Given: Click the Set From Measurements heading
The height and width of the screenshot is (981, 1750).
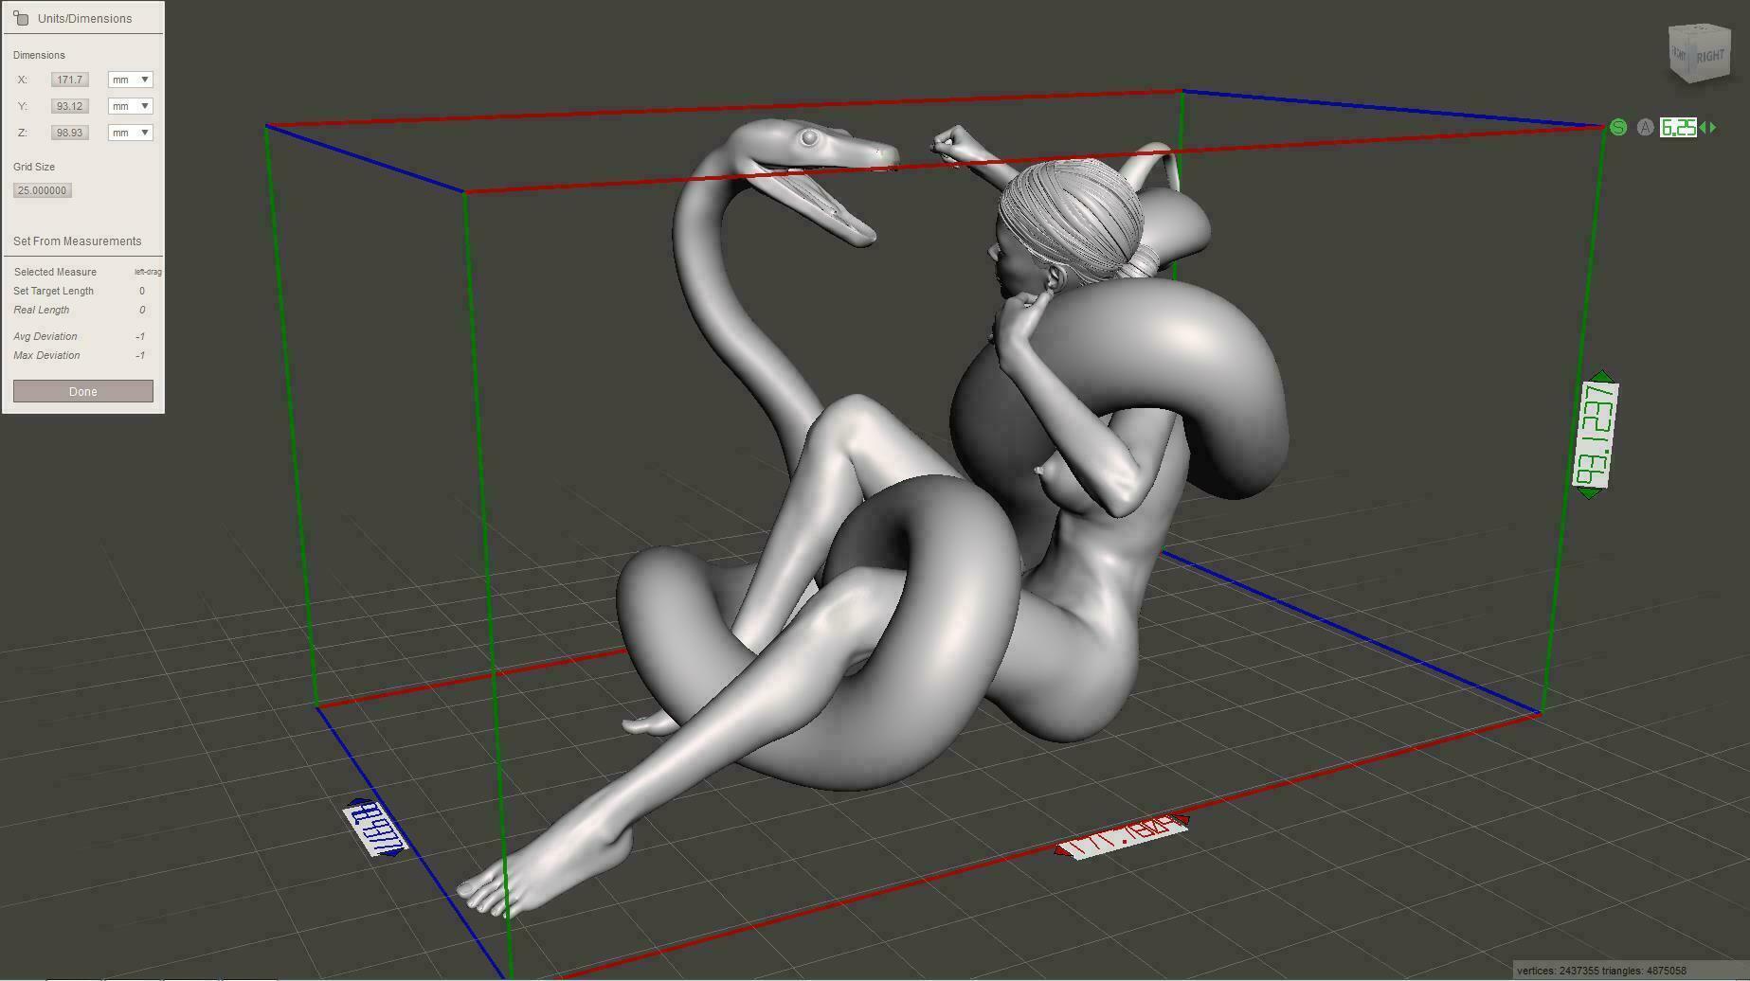Looking at the screenshot, I should coord(77,241).
